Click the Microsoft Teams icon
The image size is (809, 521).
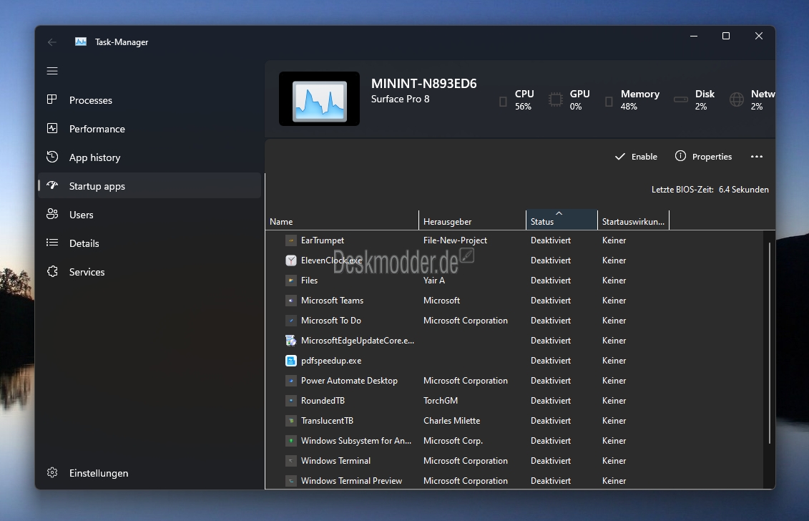click(291, 301)
